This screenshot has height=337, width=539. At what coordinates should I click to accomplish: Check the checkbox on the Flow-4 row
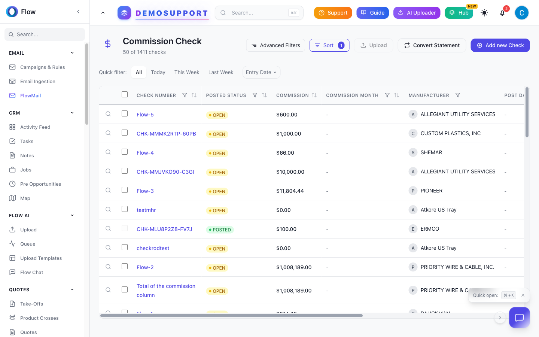tap(125, 152)
